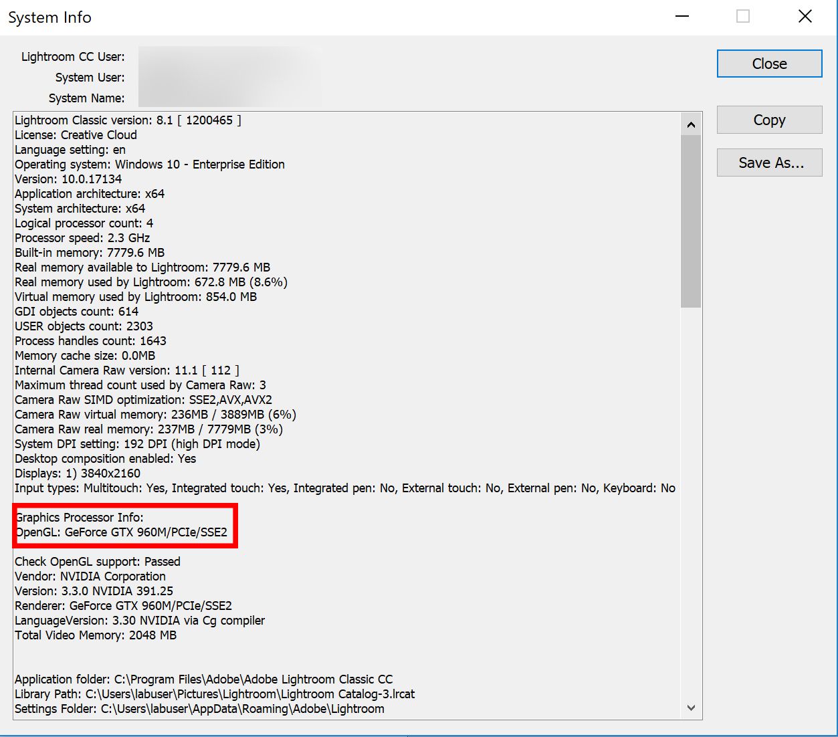Click the vertical scrollbar thumb
The width and height of the screenshot is (838, 737).
tap(691, 221)
